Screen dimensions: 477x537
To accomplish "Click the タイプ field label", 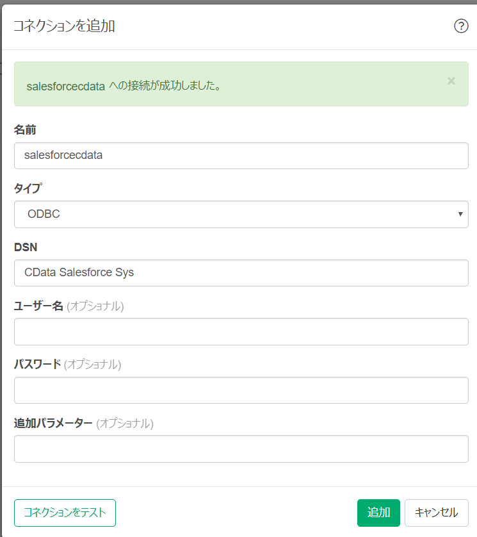I will point(29,188).
